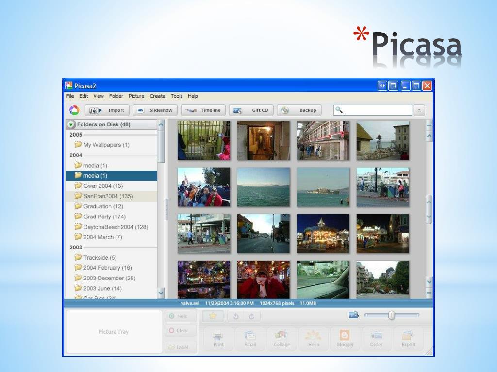Screen dimensions: 497x372
Task: Select the Trackside folder
Action: point(111,258)
